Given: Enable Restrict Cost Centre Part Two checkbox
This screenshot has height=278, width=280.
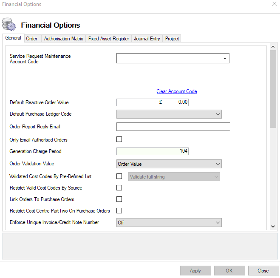Looking at the screenshot, I should click(x=119, y=211).
